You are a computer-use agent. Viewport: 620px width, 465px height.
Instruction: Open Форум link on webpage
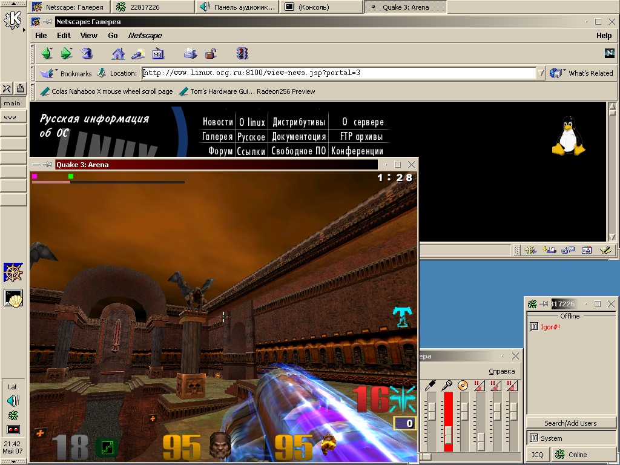click(x=220, y=151)
